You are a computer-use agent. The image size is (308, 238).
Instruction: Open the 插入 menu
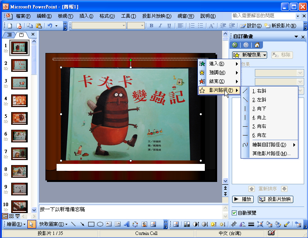86,16
